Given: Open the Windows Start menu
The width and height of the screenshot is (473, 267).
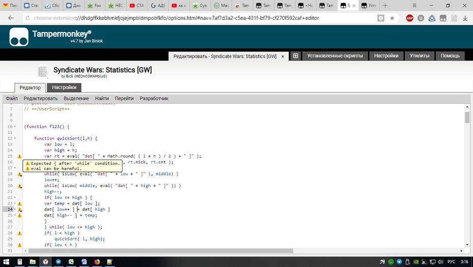Looking at the screenshot, I should click(x=6, y=261).
